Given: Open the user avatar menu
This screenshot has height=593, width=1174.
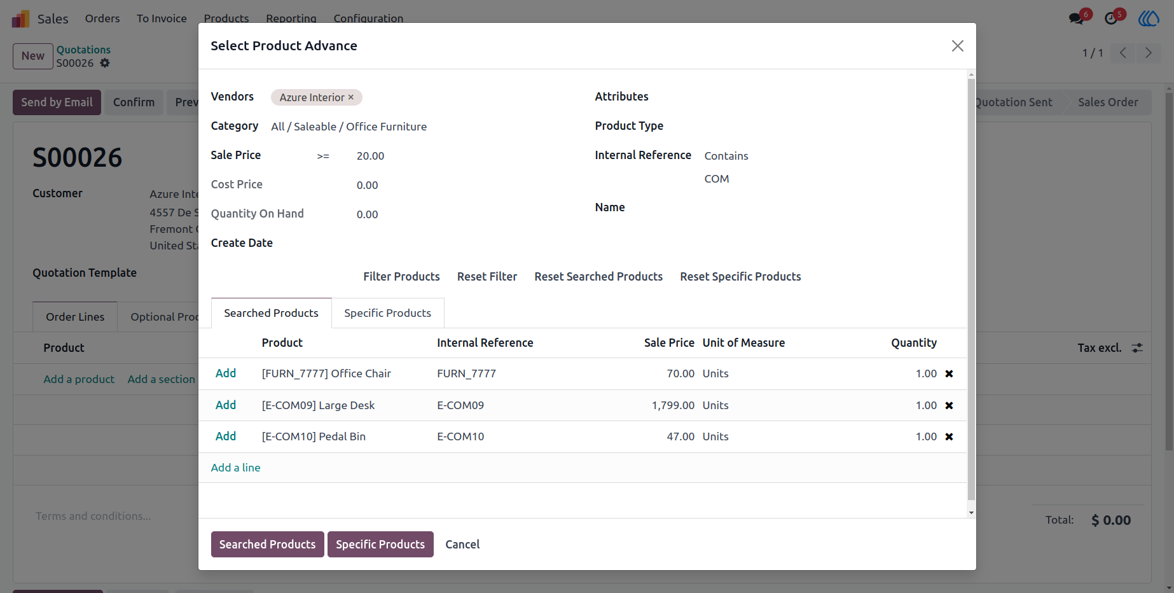Looking at the screenshot, I should [1149, 18].
